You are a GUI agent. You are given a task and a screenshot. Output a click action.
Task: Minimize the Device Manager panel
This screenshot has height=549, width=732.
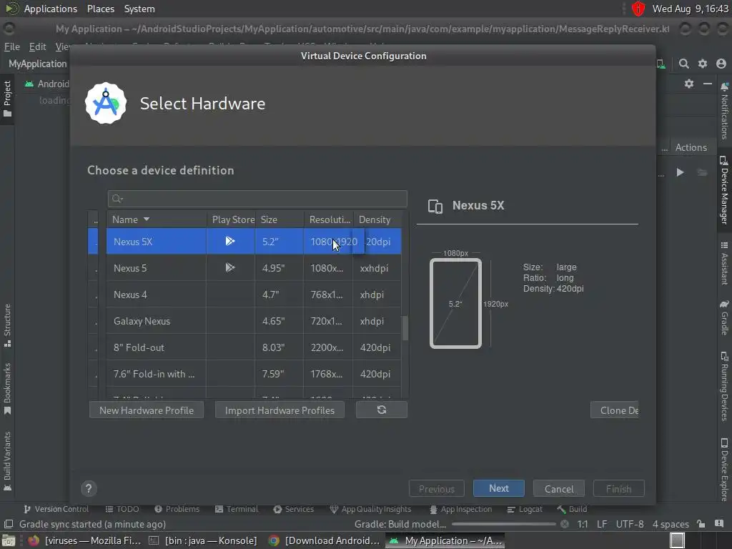pos(707,84)
